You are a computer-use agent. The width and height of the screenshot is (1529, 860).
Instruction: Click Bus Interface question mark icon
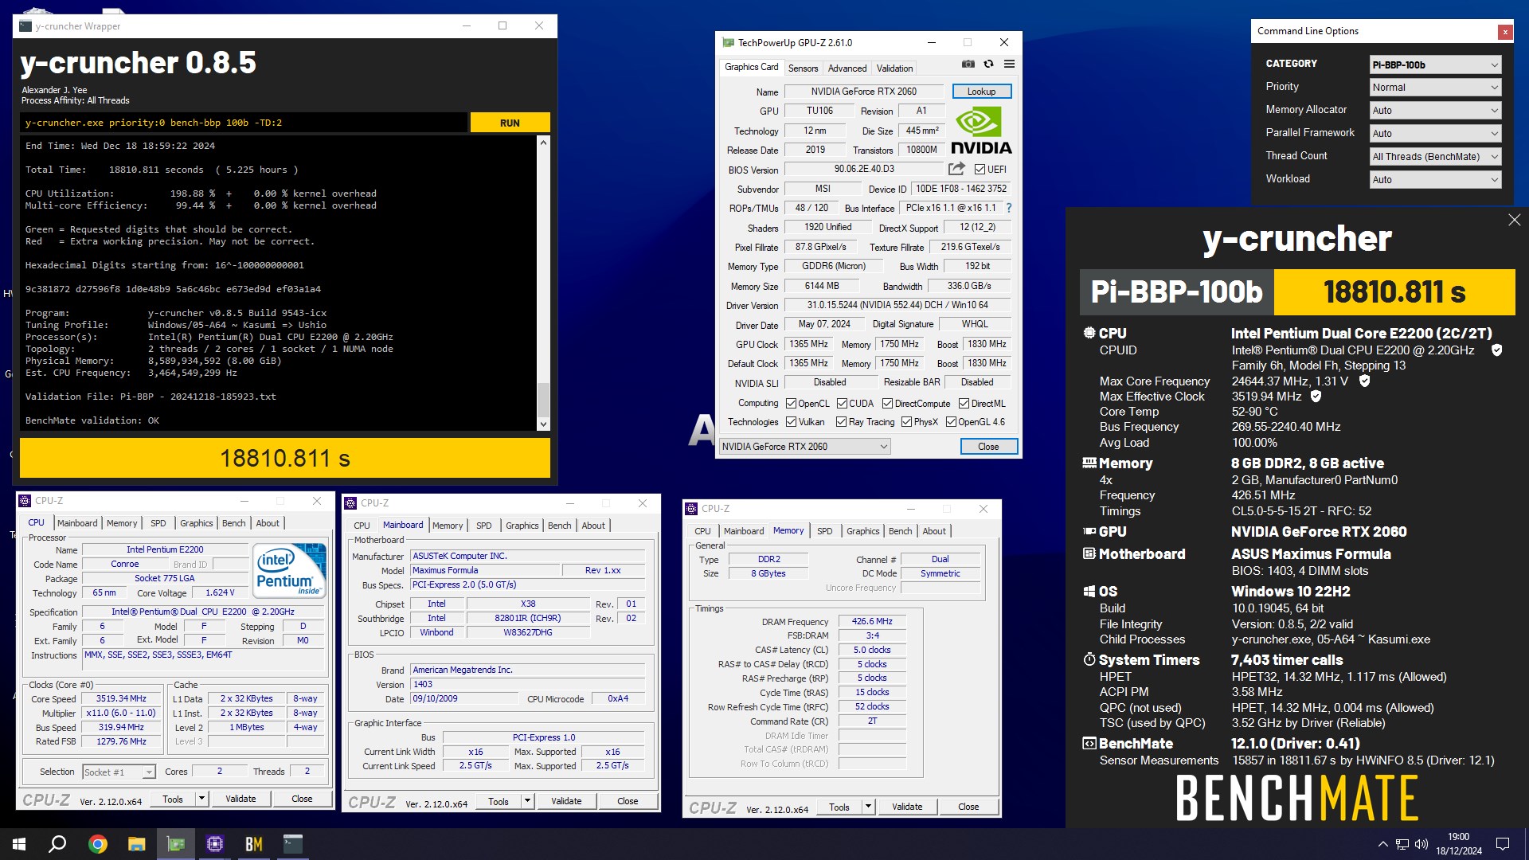[x=1008, y=208]
